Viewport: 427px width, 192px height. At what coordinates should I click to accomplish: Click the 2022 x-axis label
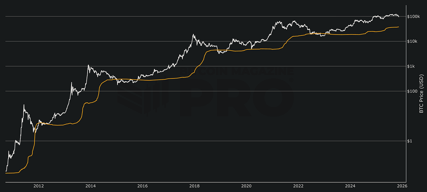298,186
